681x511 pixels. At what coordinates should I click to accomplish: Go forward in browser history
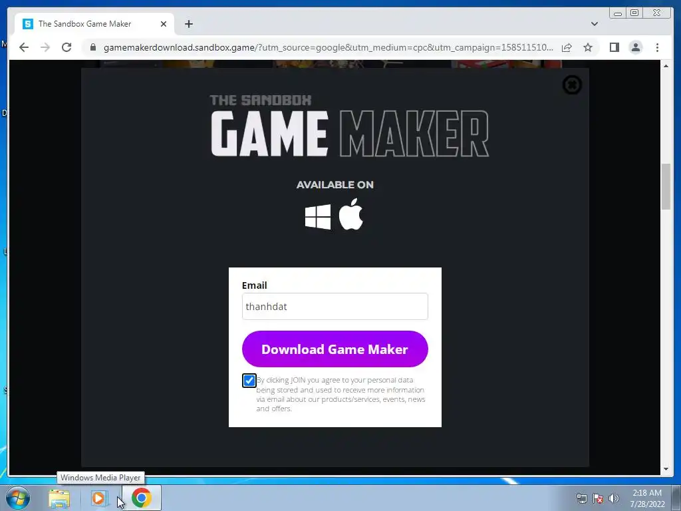45,47
